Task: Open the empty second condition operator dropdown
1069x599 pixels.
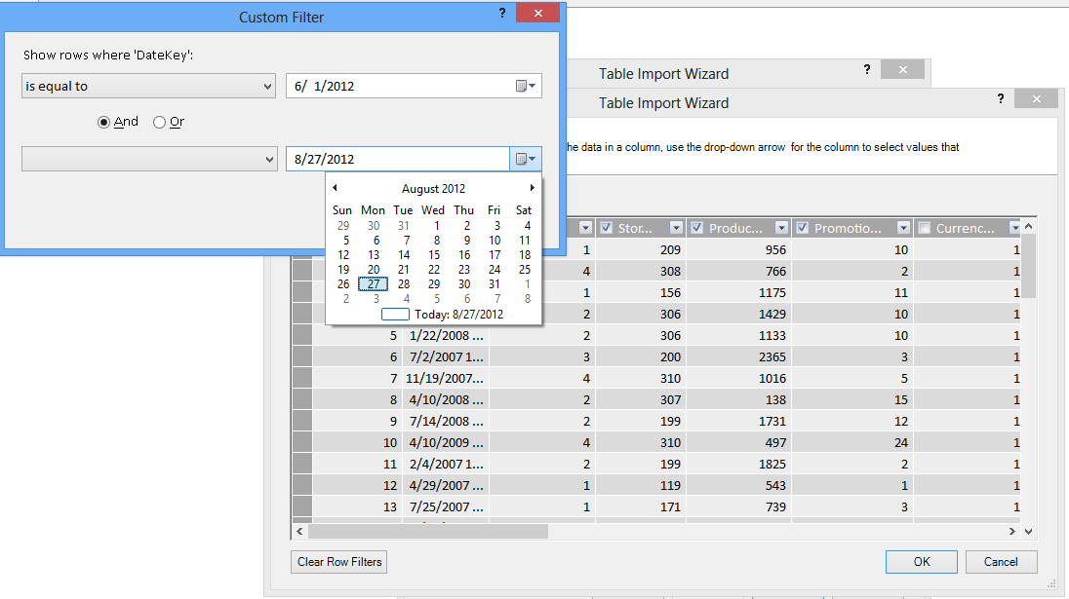Action: click(270, 159)
